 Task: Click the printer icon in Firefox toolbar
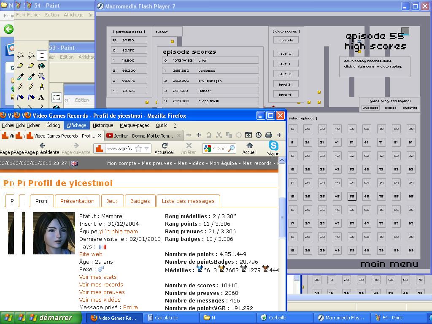click(x=268, y=135)
